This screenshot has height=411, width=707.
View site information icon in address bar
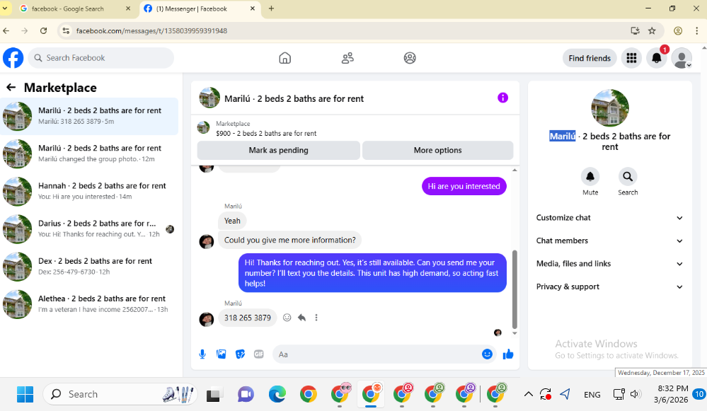tap(67, 30)
